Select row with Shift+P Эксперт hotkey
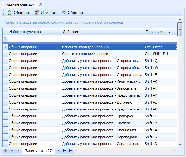 pos(90,123)
